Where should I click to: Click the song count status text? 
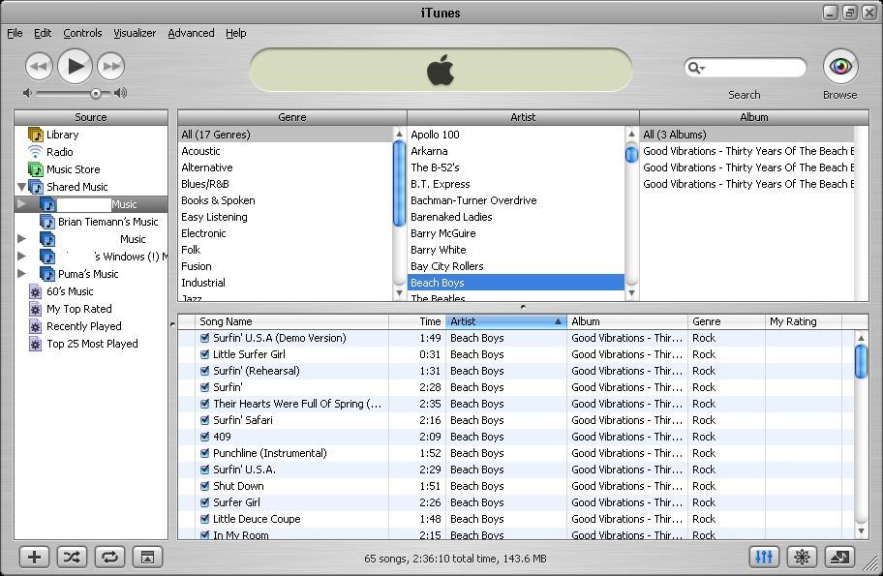(x=455, y=559)
